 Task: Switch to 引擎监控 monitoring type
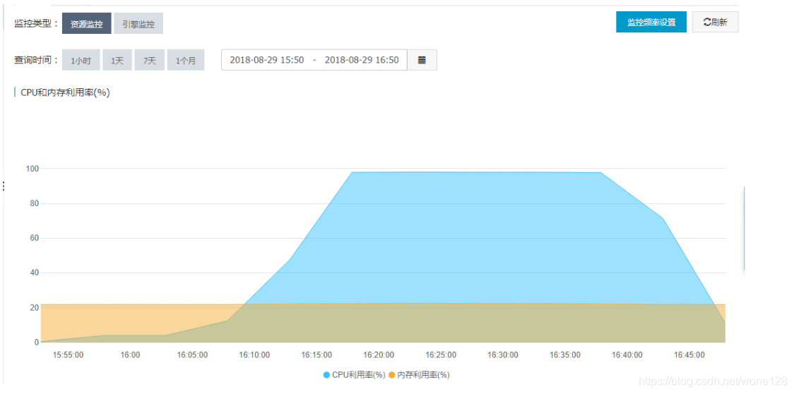tap(138, 24)
